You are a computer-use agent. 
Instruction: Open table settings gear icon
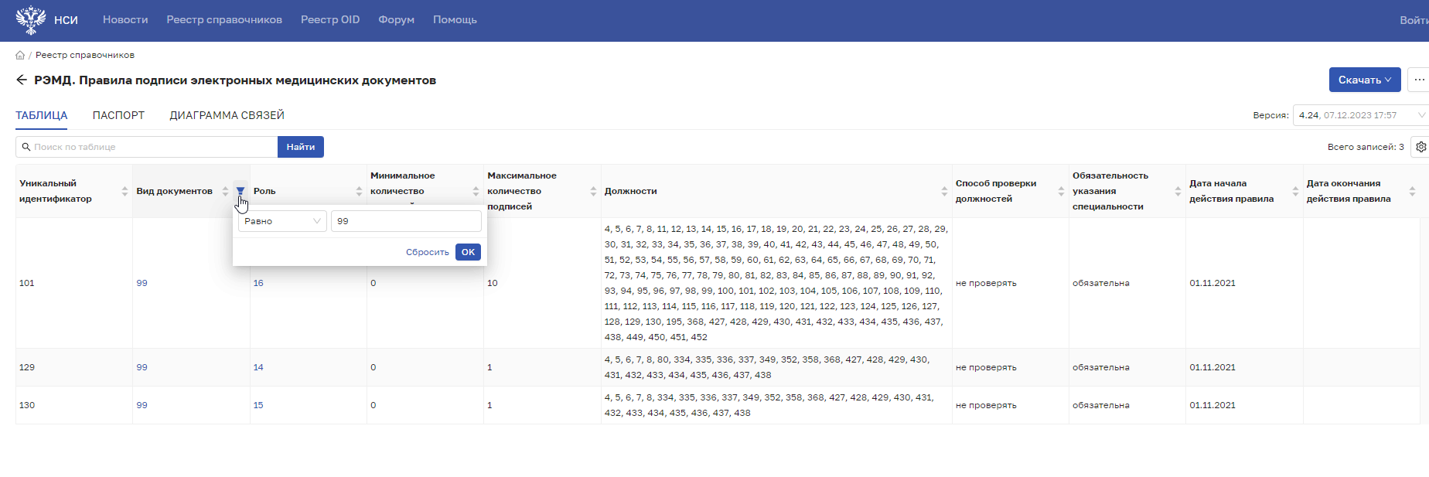[1420, 147]
